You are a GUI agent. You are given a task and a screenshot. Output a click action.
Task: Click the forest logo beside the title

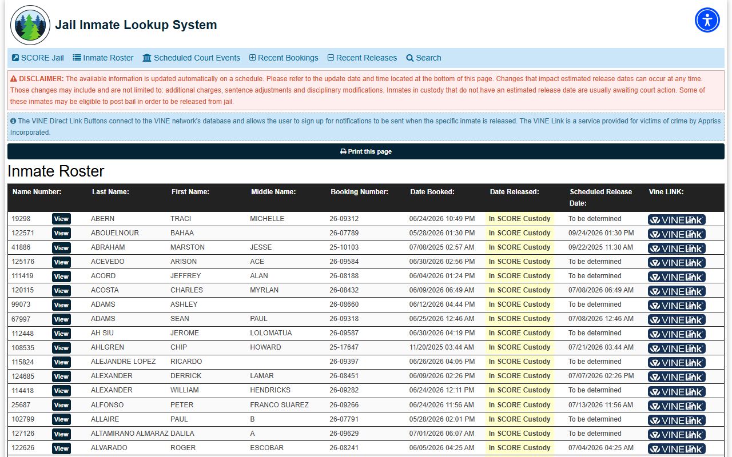click(x=30, y=25)
